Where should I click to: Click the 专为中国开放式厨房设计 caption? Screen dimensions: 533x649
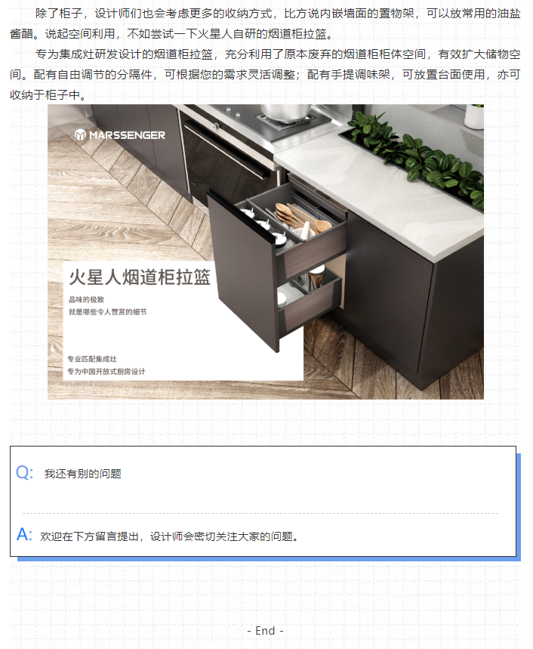(x=106, y=371)
